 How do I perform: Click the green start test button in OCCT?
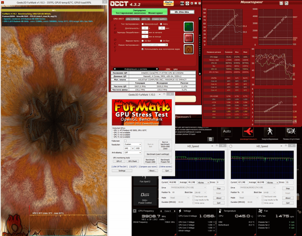[x=189, y=27]
